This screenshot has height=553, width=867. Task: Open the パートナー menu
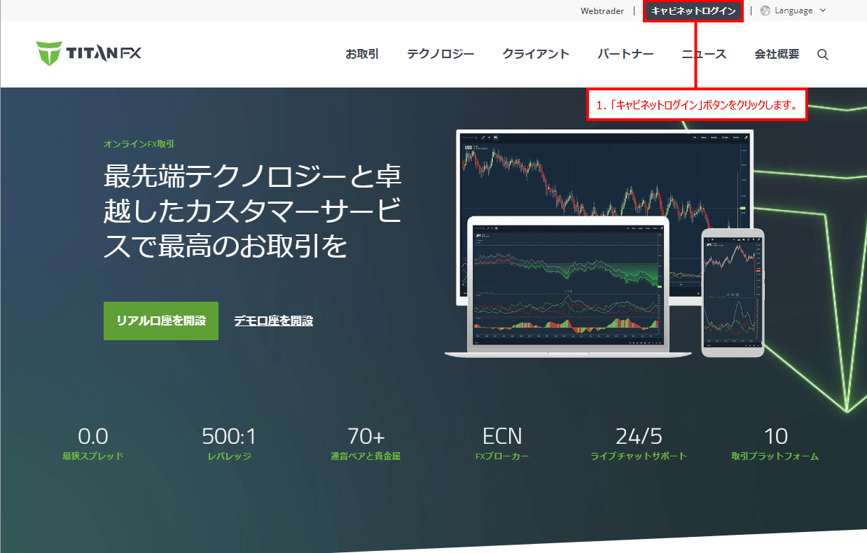625,54
